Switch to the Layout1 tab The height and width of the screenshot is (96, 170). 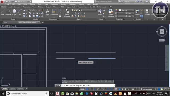tap(12, 89)
